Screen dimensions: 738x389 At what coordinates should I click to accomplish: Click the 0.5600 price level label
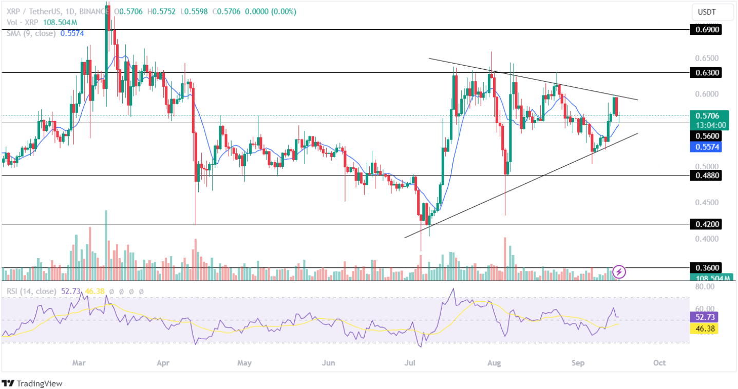(706, 136)
